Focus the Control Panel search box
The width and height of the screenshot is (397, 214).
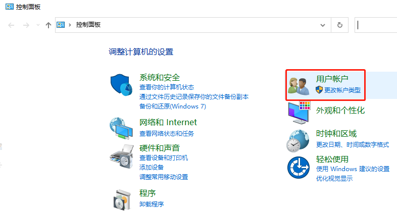coord(376,25)
